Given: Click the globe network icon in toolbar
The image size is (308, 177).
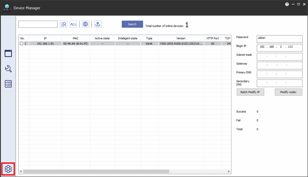Looking at the screenshot, I should (x=85, y=24).
